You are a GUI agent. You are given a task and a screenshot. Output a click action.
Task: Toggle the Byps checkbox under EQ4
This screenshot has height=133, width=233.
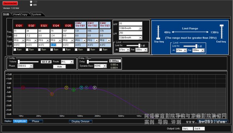(x=52, y=50)
